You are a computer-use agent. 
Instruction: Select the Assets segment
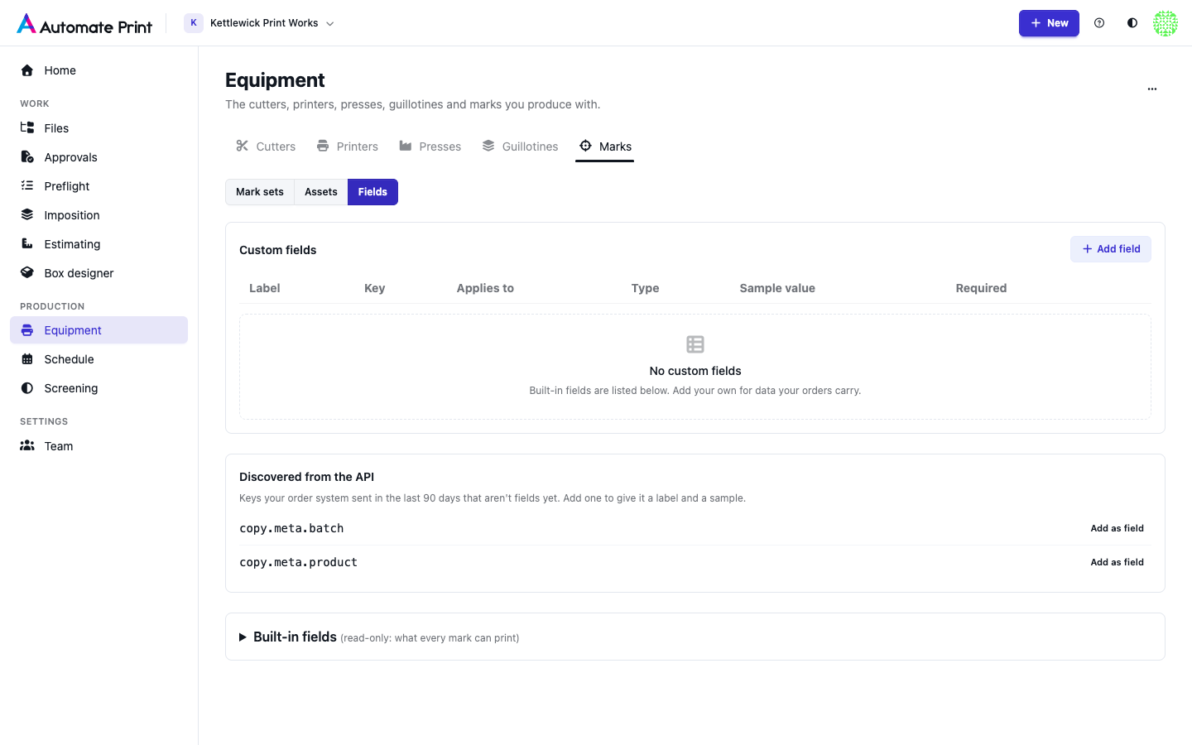click(x=321, y=192)
